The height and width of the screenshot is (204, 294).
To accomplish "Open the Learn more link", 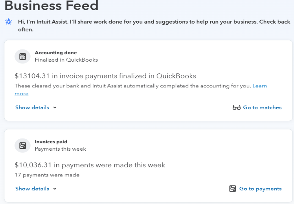I will pyautogui.click(x=260, y=86).
